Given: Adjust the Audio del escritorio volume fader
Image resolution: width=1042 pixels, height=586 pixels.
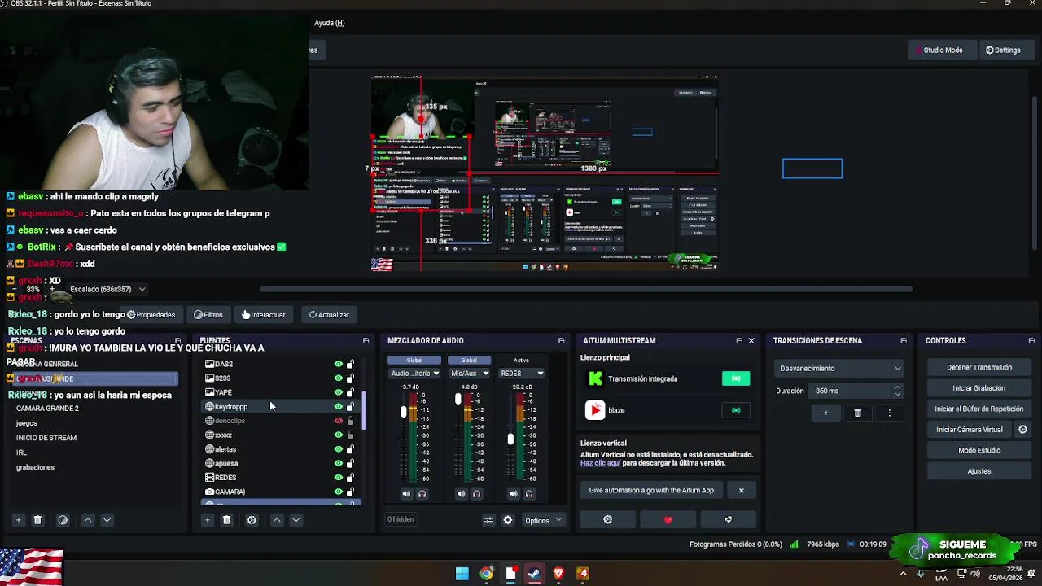Looking at the screenshot, I should [x=403, y=413].
